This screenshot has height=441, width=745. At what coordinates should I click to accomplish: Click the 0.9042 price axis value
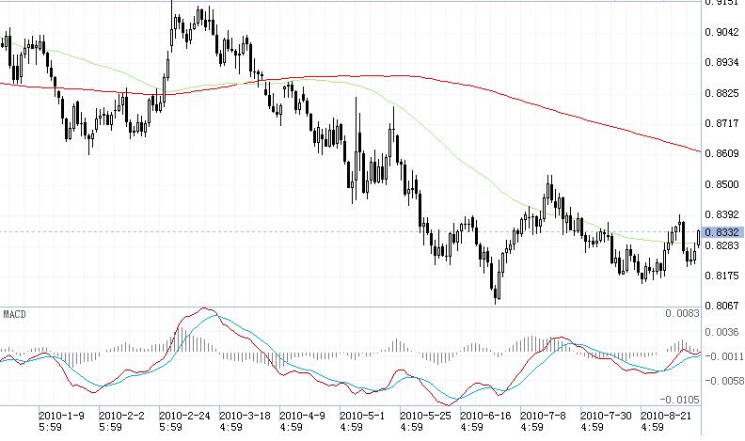pos(722,32)
